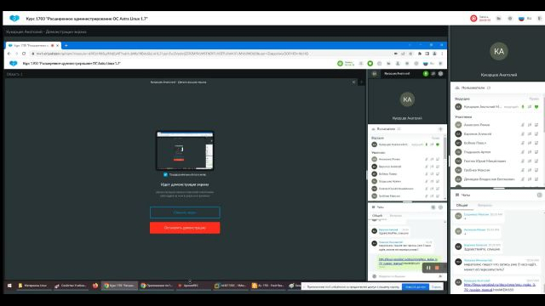Change language via the flag icon in header
This screenshot has width=545, height=306.
pos(521,19)
